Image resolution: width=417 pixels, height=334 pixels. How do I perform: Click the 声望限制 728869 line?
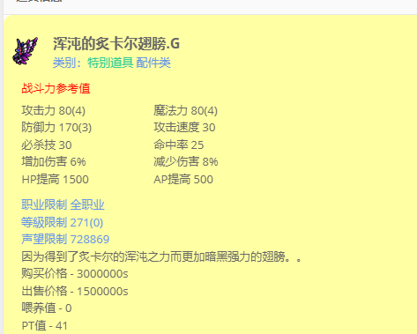click(65, 239)
